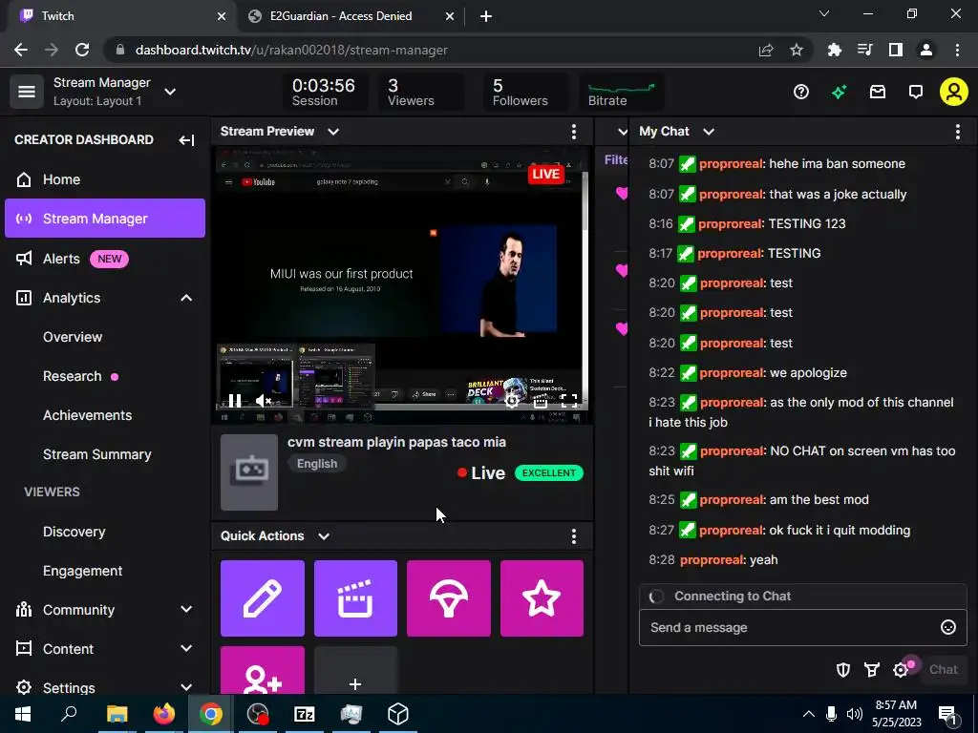The image size is (978, 733).
Task: Open the Chrome extensions puzzle icon
Action: tap(834, 50)
